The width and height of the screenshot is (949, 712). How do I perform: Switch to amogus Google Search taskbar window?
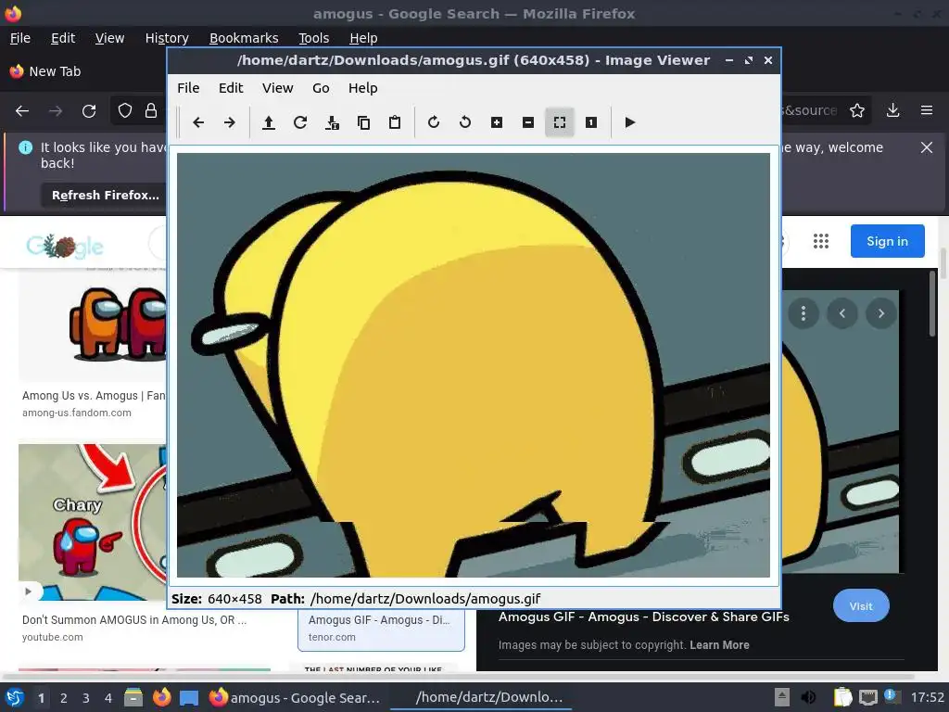[x=295, y=697]
